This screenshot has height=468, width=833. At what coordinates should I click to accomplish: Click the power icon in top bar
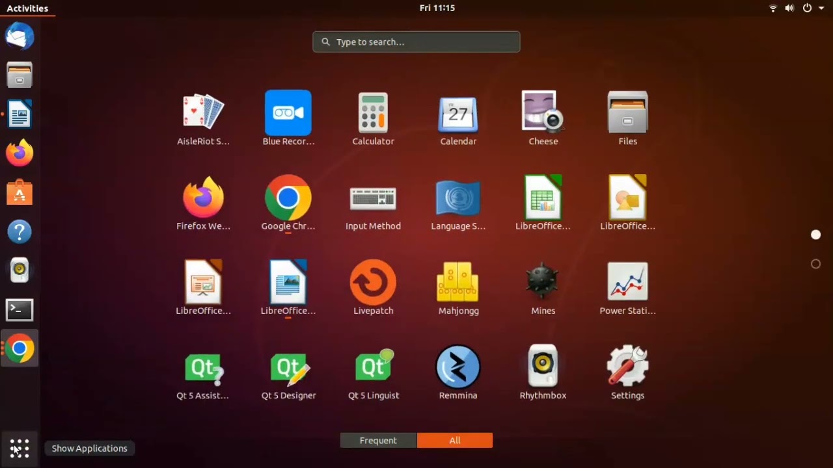tap(808, 8)
